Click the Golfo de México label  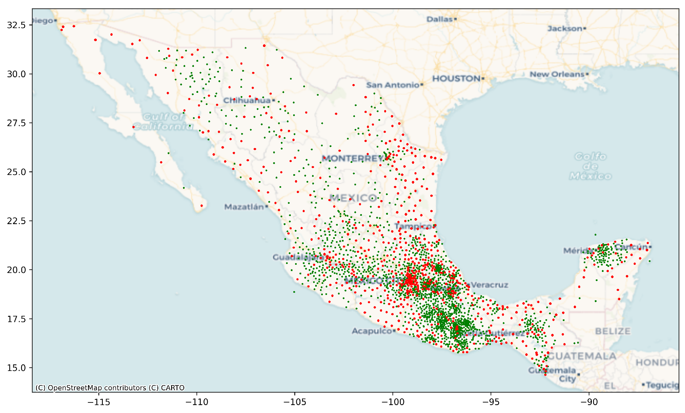(x=590, y=166)
